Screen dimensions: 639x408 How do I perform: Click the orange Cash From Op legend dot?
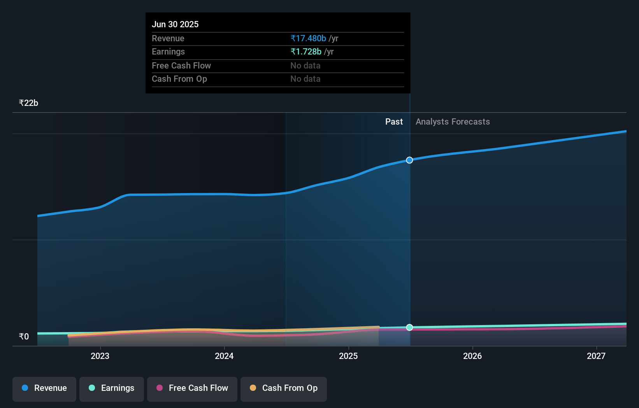pos(253,388)
